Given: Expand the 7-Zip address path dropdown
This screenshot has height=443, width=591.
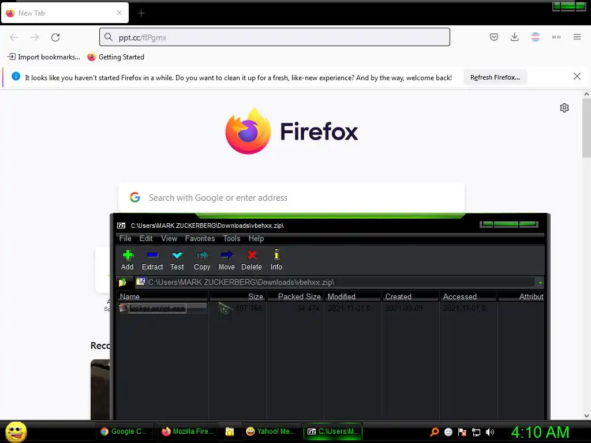Looking at the screenshot, I should coord(540,283).
